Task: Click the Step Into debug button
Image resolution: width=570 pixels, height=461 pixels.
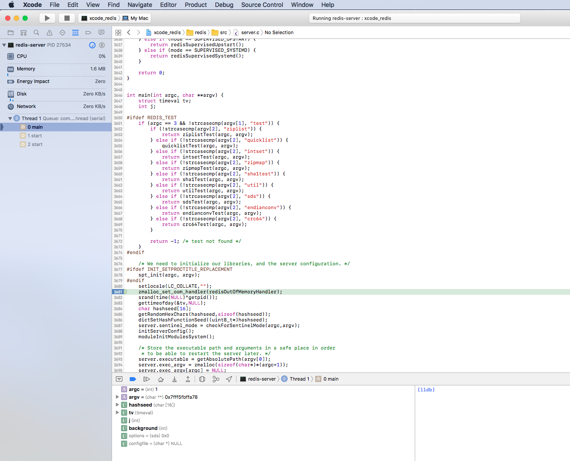Action: [174, 379]
